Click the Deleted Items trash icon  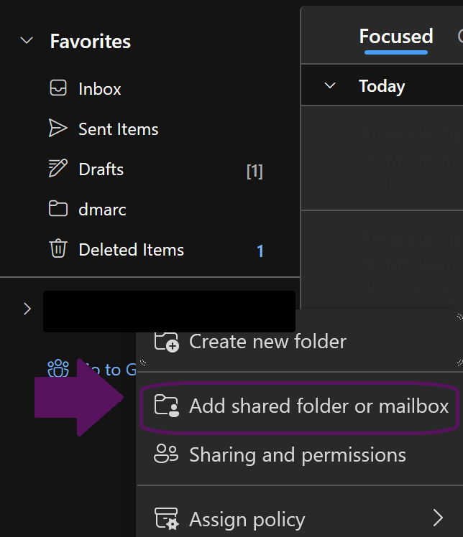point(58,248)
